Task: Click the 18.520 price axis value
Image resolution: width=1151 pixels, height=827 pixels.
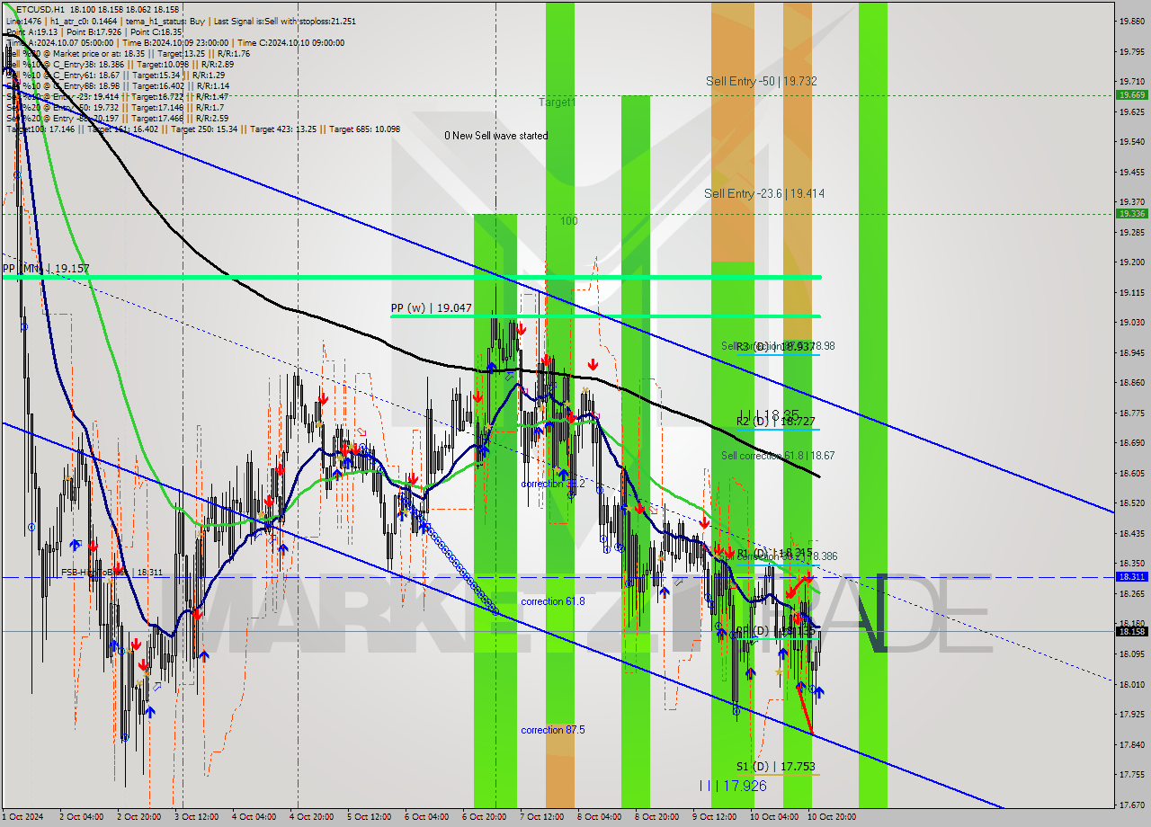Action: click(x=1131, y=503)
